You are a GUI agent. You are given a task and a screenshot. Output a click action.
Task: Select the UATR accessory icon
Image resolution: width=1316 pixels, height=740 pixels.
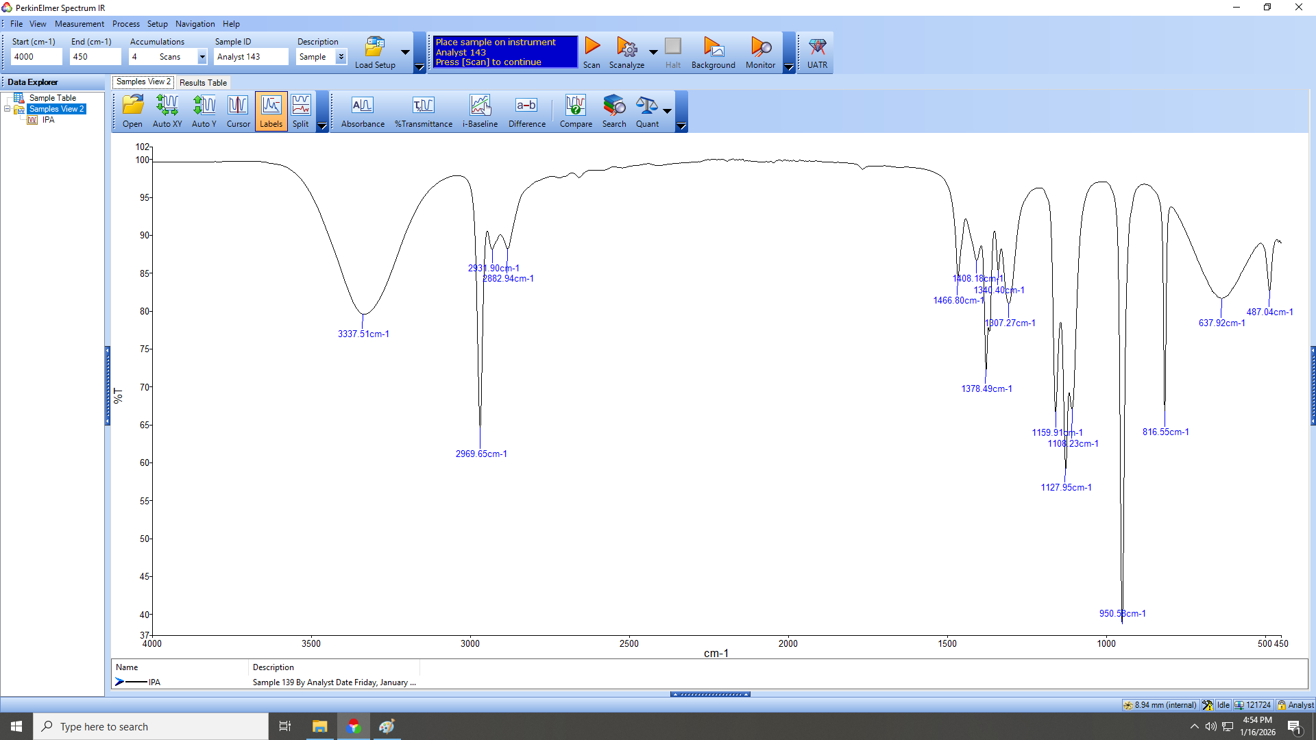click(817, 48)
